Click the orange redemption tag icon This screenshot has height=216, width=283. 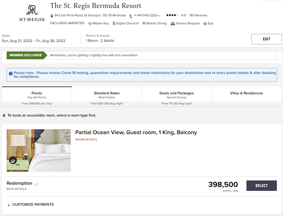pyautogui.click(x=36, y=185)
